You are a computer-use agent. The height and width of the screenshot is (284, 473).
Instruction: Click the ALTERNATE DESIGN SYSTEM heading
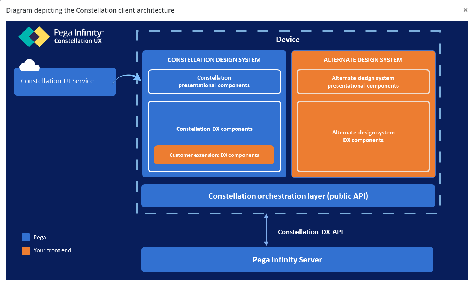[x=363, y=60]
